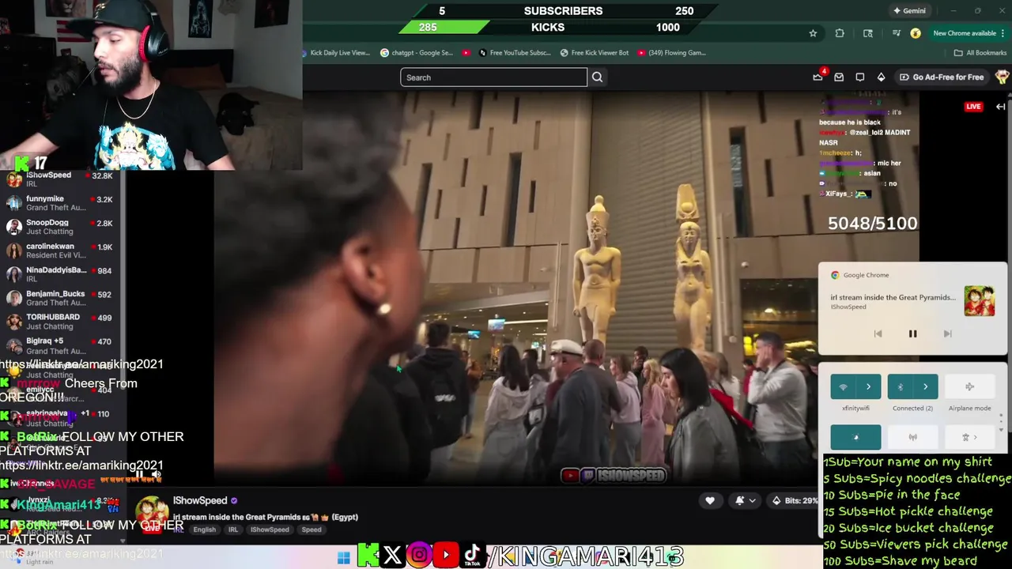Click the magnifier search button
This screenshot has width=1012, height=569.
[597, 77]
